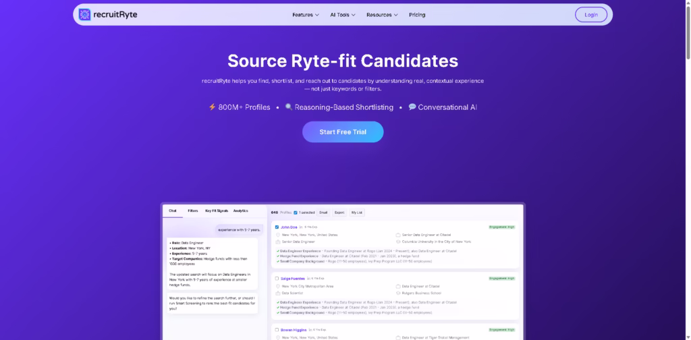
Task: Click the education icon beside Rutgers Business School
Action: (399, 293)
